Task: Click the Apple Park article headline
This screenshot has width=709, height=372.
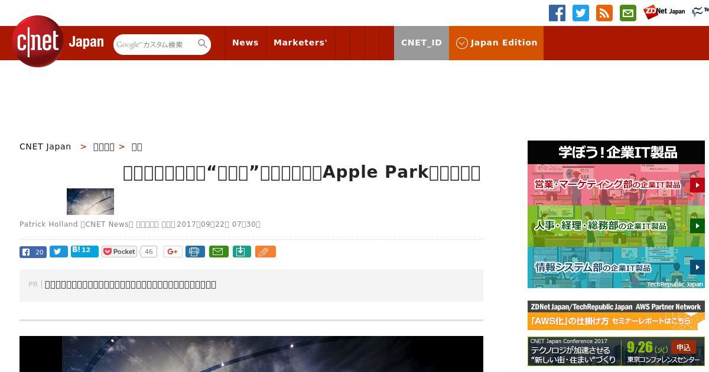Action: point(301,172)
